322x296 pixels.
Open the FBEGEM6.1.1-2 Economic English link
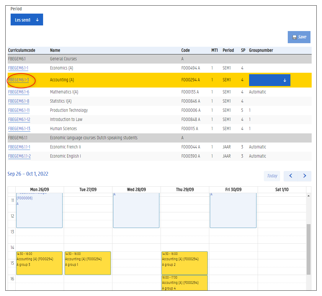coord(19,156)
